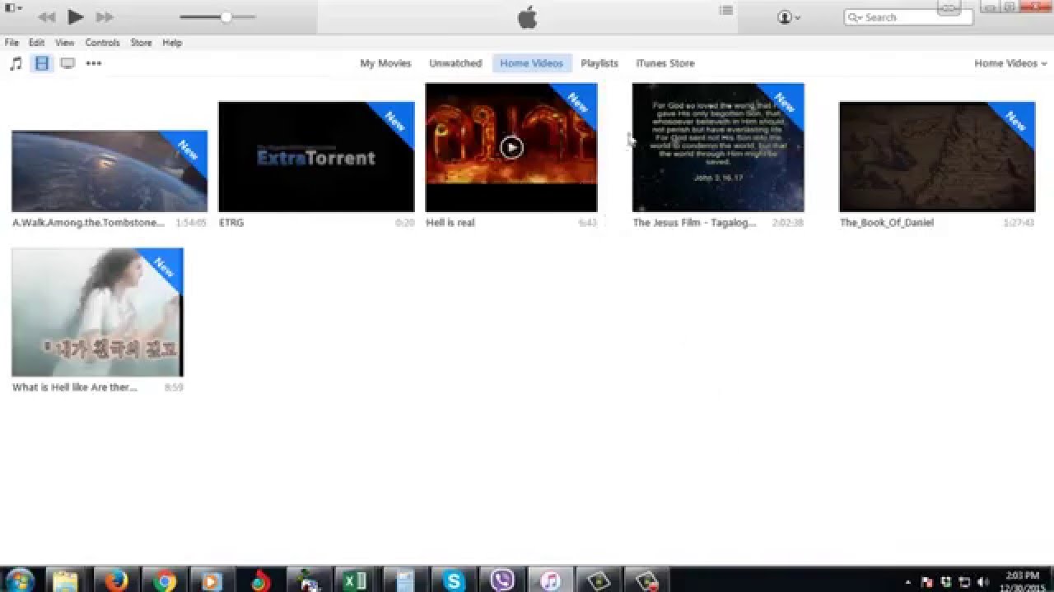Image resolution: width=1054 pixels, height=592 pixels.
Task: Click The_Book_Of_Daniel title text
Action: coord(887,223)
